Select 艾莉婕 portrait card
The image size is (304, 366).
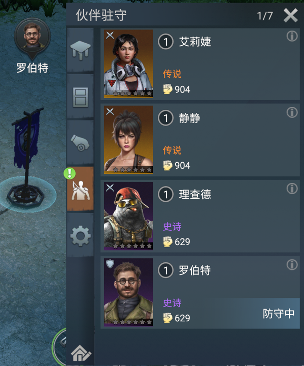tap(128, 64)
